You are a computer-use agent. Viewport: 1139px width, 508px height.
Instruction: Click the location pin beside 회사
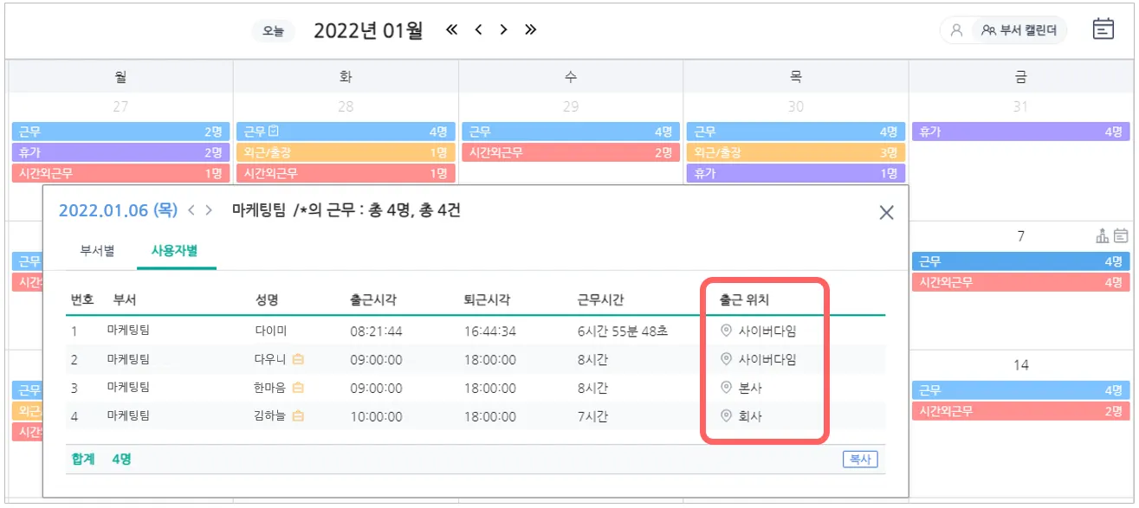(727, 416)
